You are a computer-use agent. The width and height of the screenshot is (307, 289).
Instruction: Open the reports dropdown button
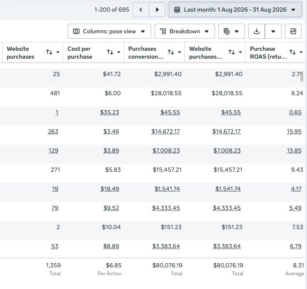coord(232,31)
